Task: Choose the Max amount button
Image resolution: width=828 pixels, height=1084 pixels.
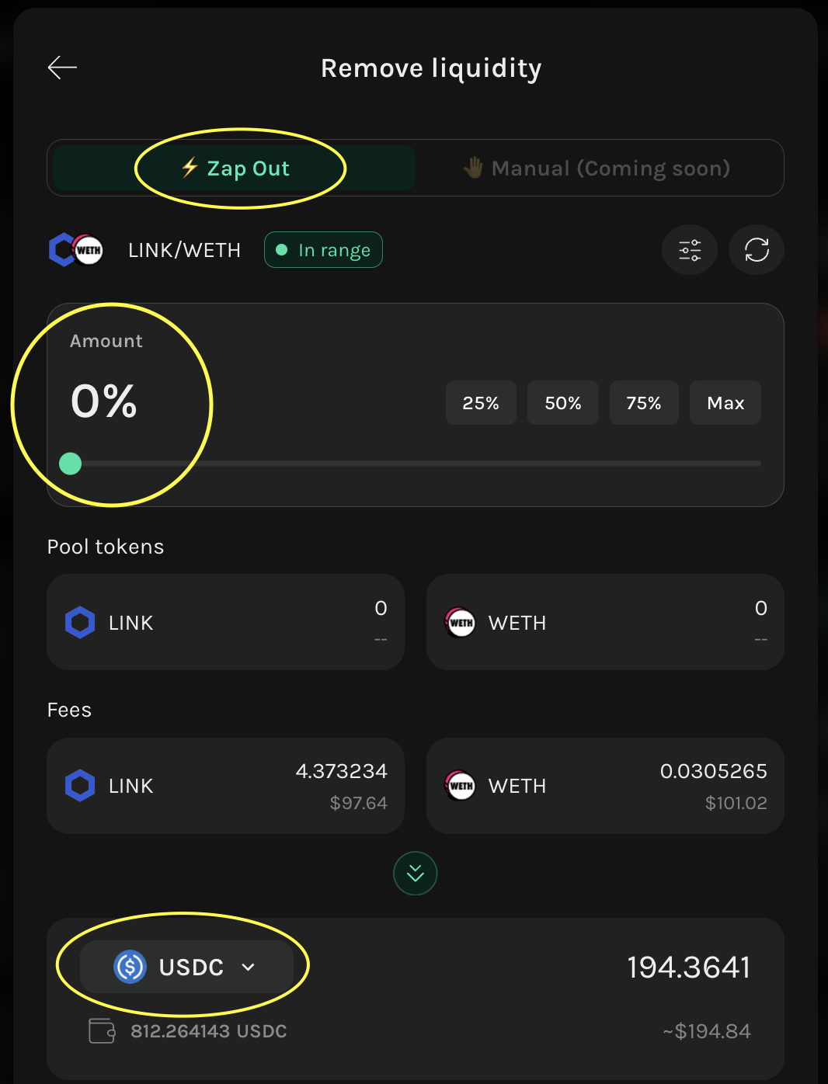Action: pyautogui.click(x=725, y=403)
